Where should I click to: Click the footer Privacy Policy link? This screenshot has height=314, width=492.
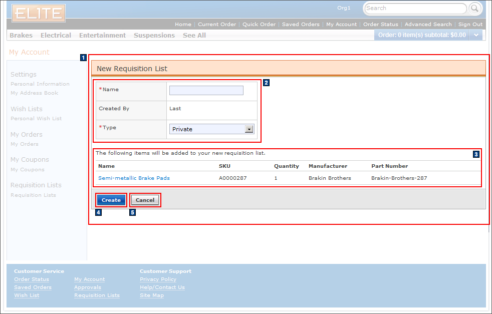click(x=158, y=279)
